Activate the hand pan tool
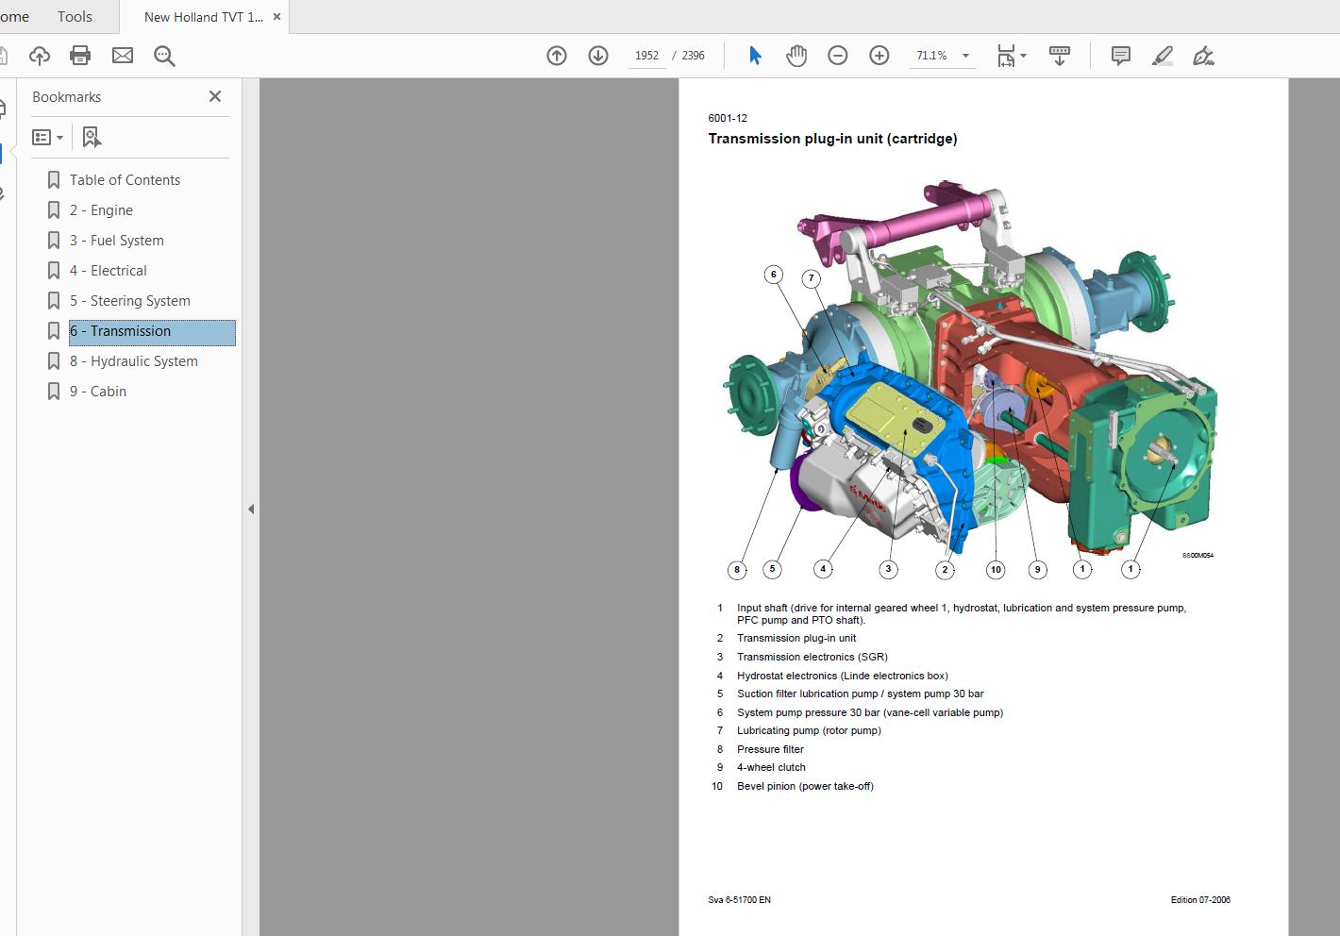Screen dimensions: 1340x936 (x=796, y=56)
